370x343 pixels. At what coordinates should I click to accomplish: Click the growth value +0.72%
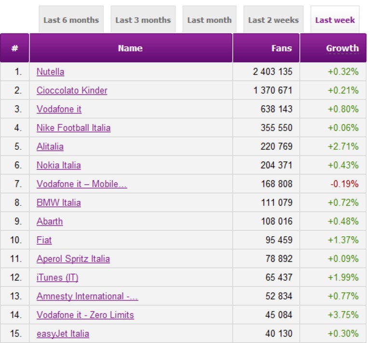click(343, 202)
